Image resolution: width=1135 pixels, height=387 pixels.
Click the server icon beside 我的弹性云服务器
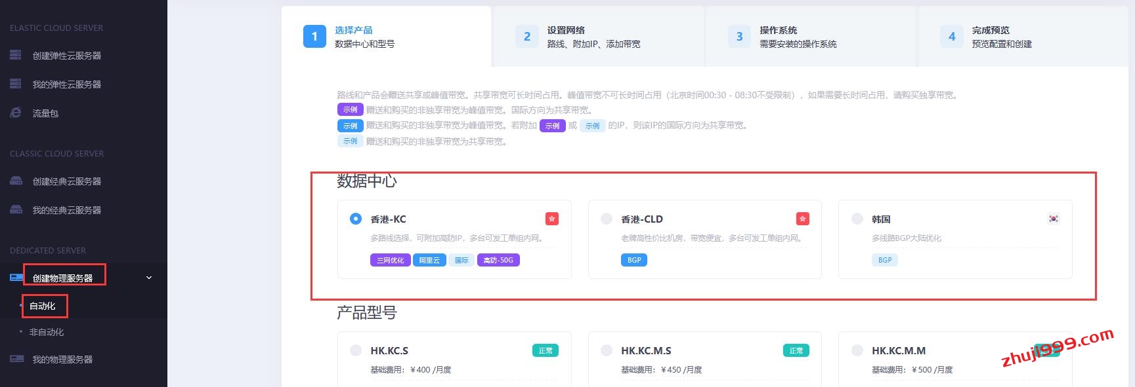tap(16, 84)
